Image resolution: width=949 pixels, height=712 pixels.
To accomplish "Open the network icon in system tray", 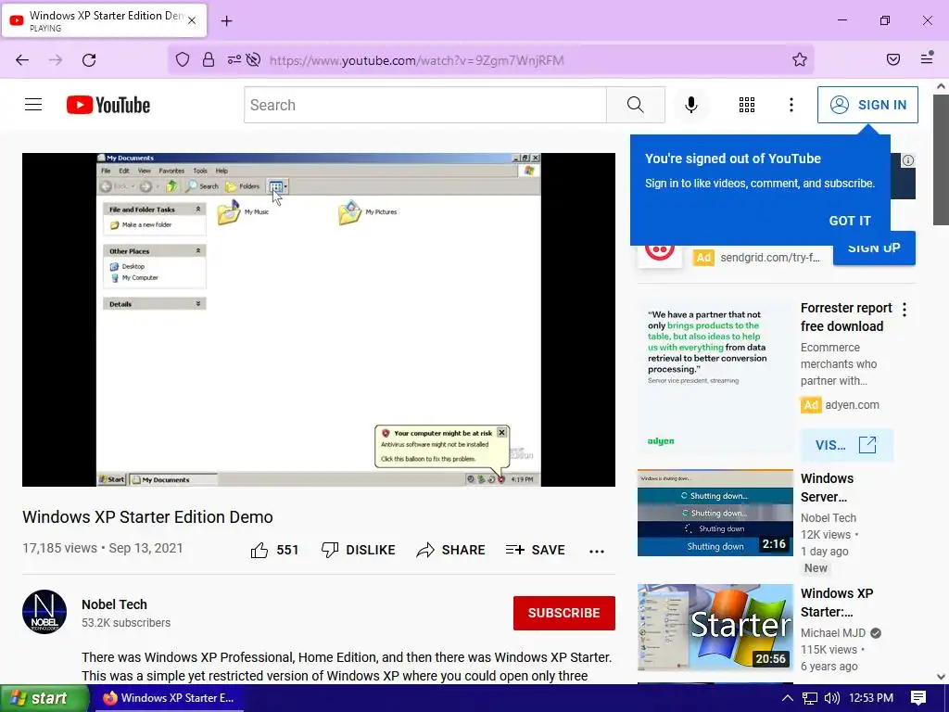I will (810, 698).
